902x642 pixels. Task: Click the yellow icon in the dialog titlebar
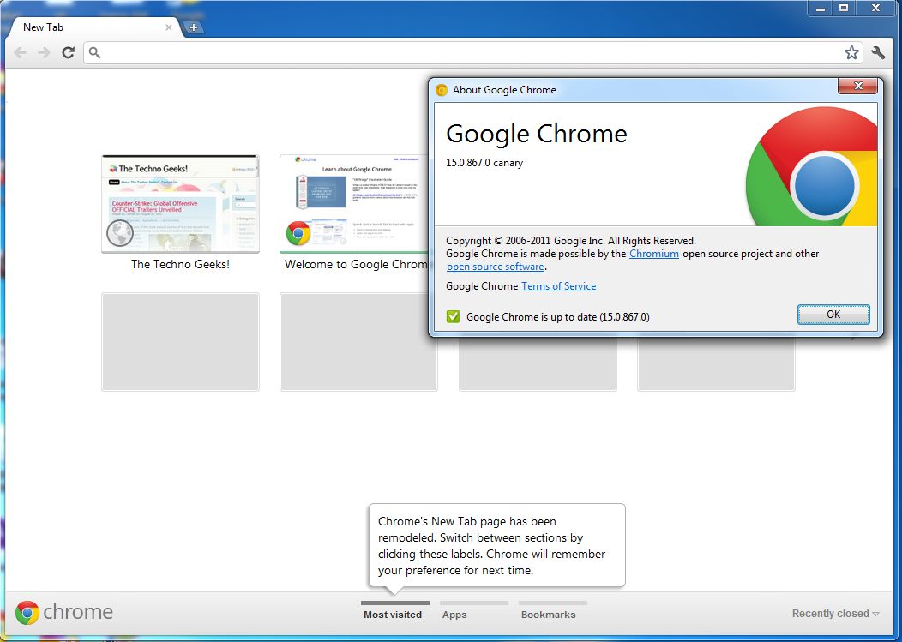(x=442, y=89)
